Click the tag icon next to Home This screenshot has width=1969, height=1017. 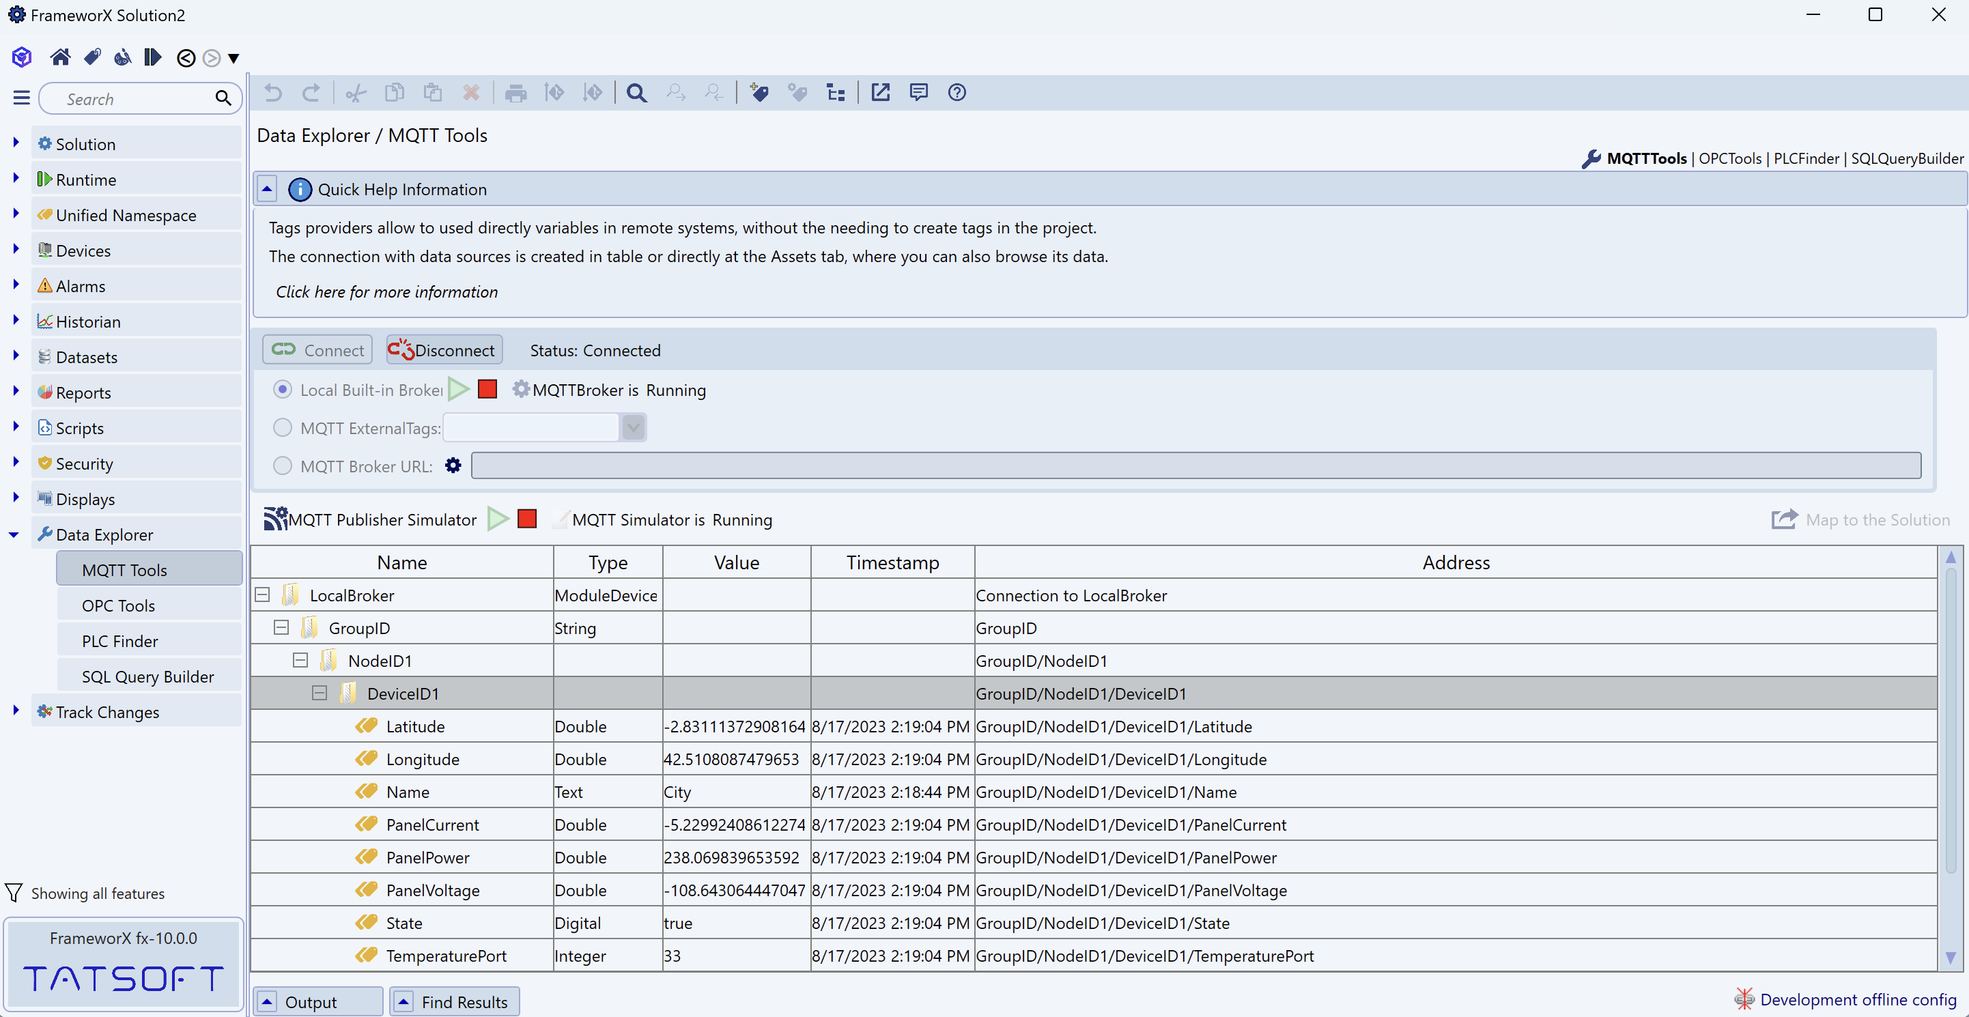point(92,57)
